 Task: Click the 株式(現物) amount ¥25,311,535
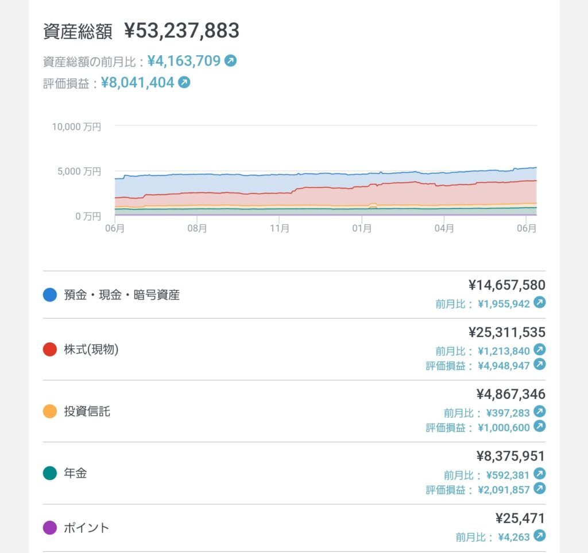point(506,332)
